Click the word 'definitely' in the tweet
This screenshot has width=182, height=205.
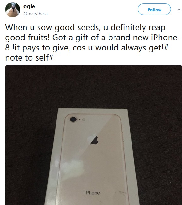coord(128,27)
